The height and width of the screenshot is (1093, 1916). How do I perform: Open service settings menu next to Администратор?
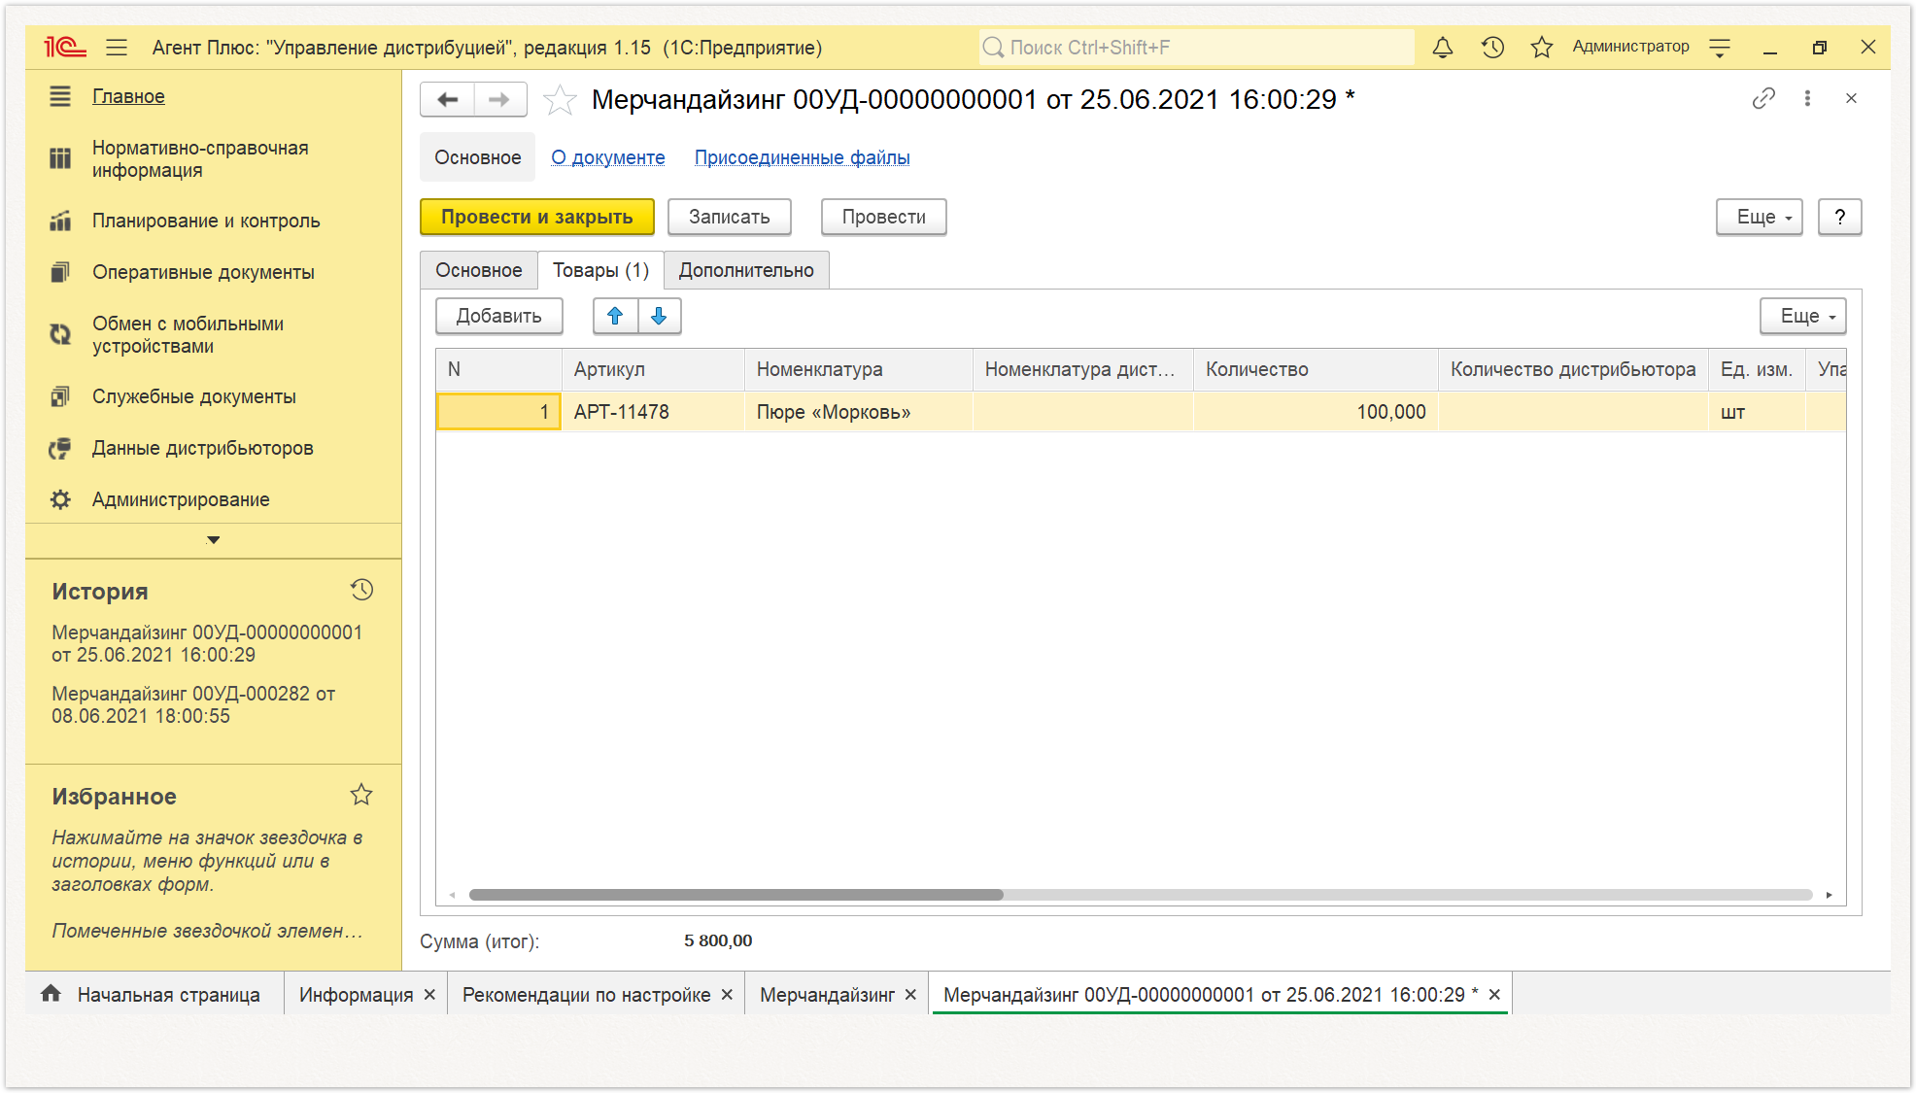click(x=1720, y=47)
